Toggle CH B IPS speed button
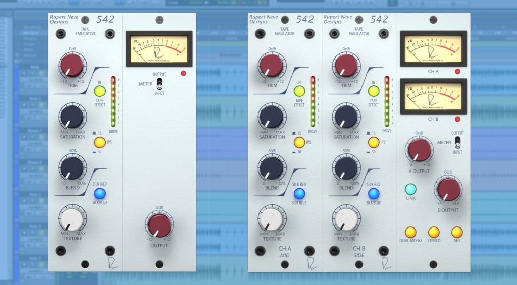 373,142
